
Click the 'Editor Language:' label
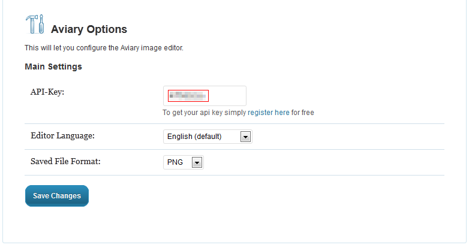point(63,136)
